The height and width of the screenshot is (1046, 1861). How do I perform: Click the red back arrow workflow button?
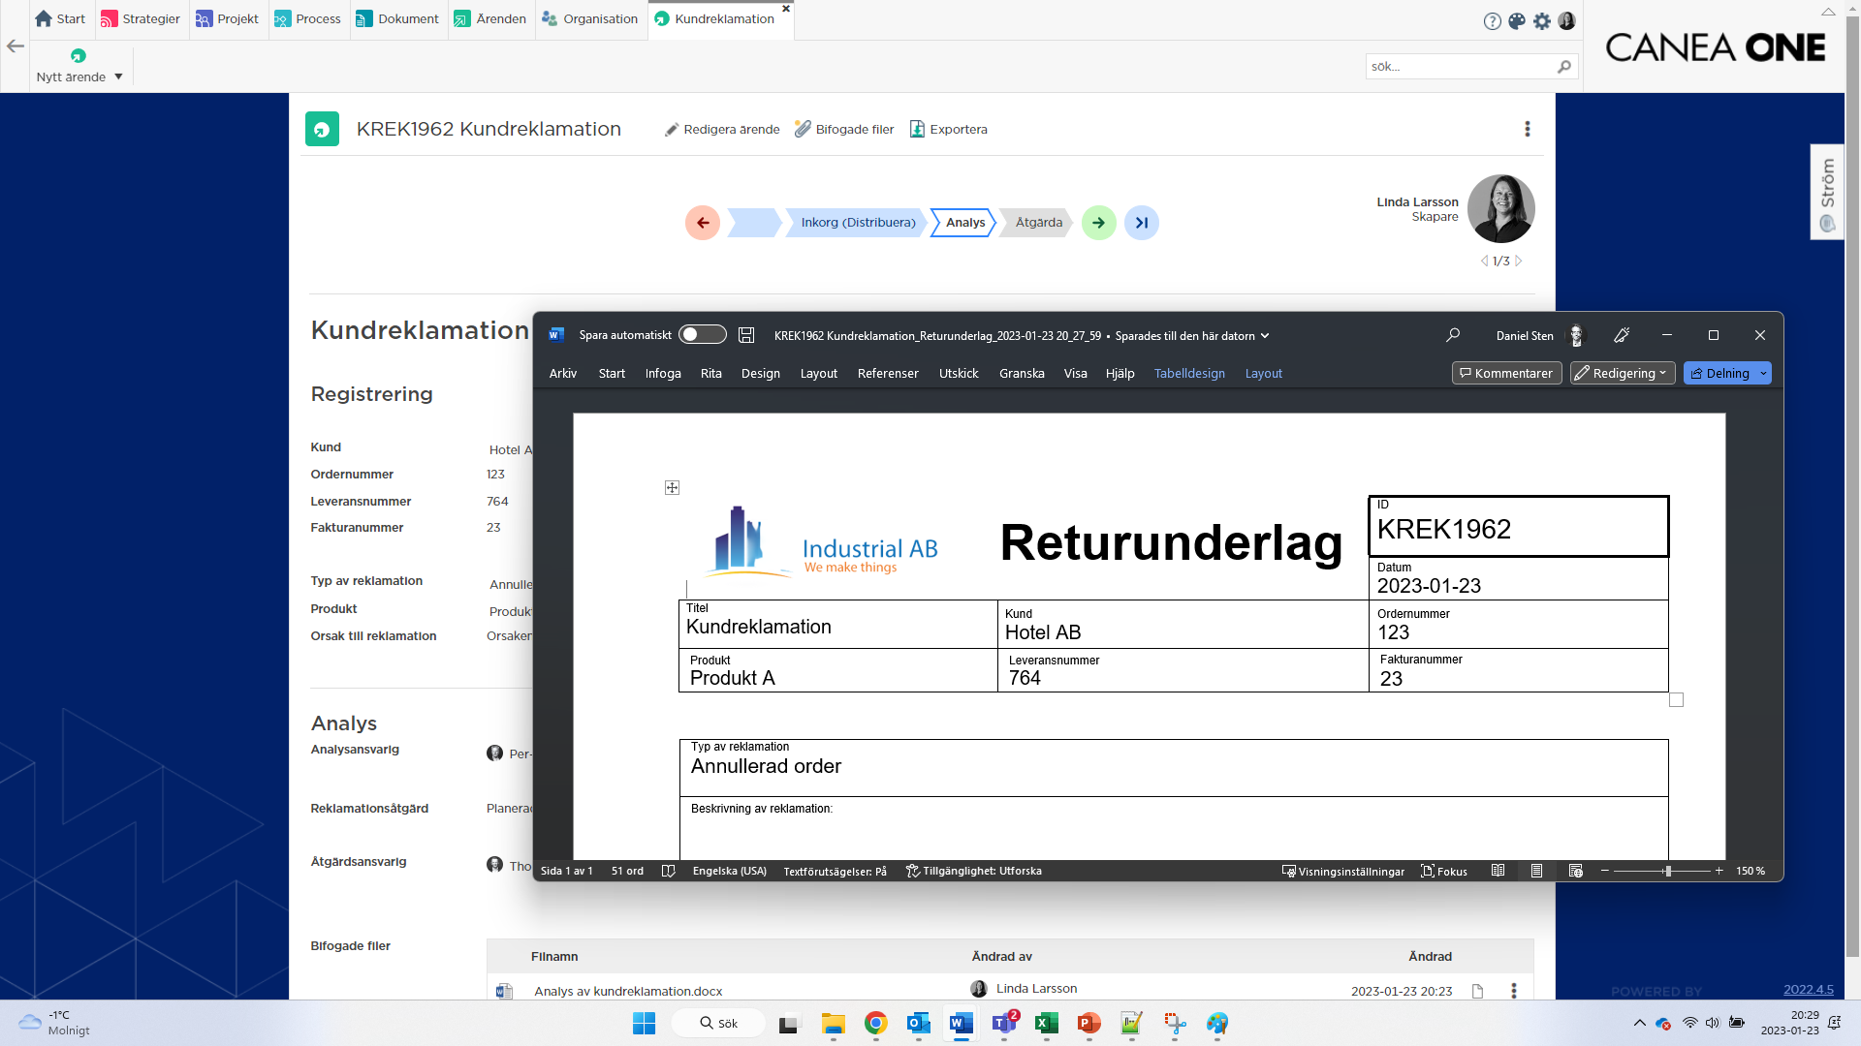click(x=703, y=223)
